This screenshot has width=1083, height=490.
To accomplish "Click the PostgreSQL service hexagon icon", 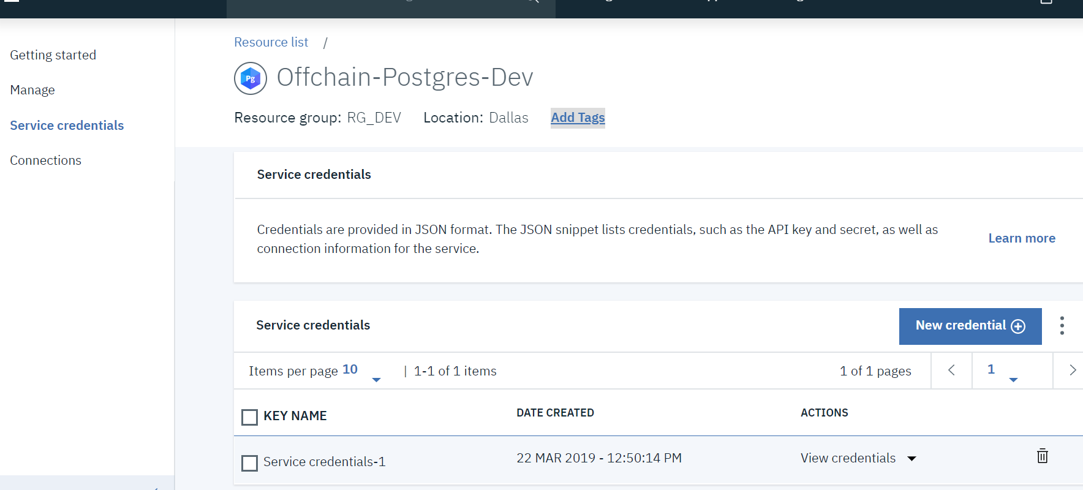I will [251, 78].
